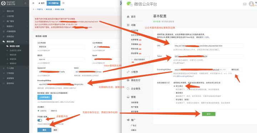
Task: Open 代理平台 breadcrumb link
Action: (x=40, y=9)
